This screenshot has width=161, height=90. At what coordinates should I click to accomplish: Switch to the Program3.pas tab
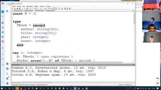click(50, 10)
